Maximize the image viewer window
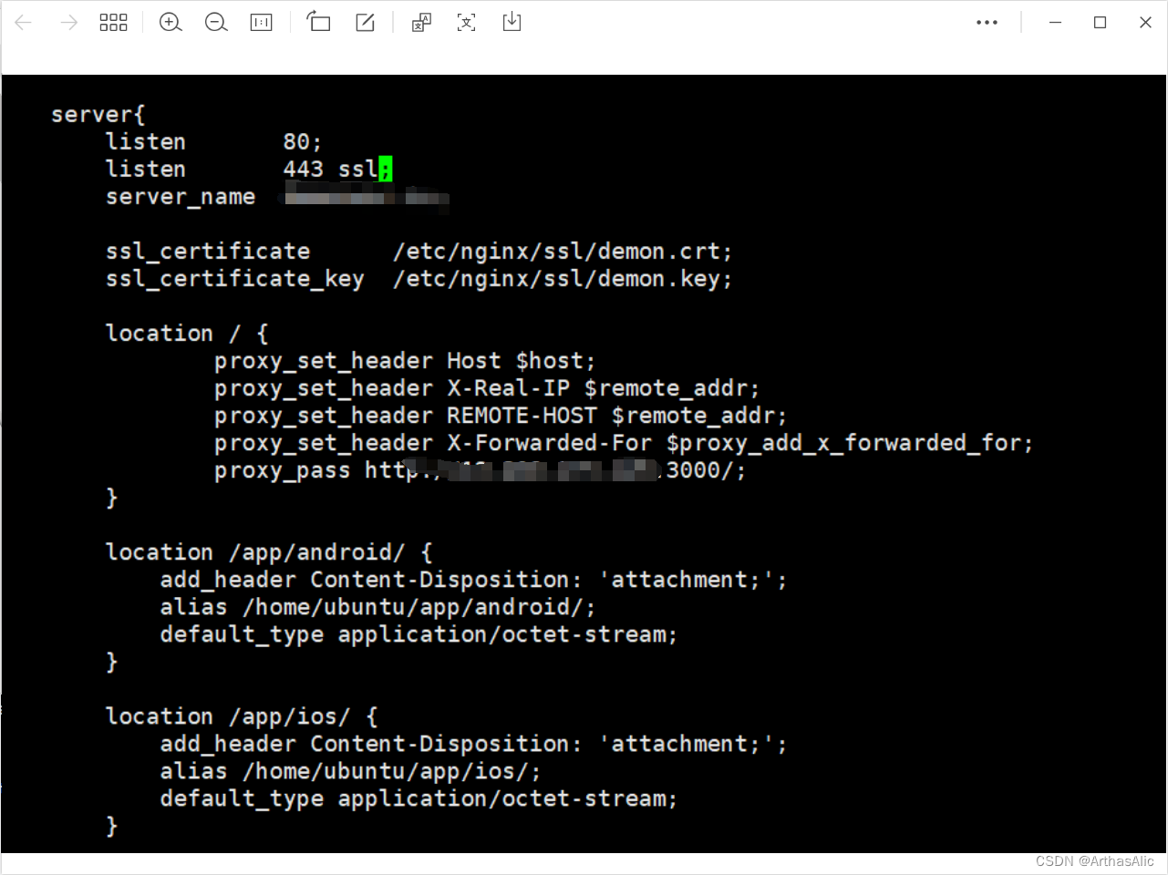The height and width of the screenshot is (875, 1168). (x=1101, y=23)
